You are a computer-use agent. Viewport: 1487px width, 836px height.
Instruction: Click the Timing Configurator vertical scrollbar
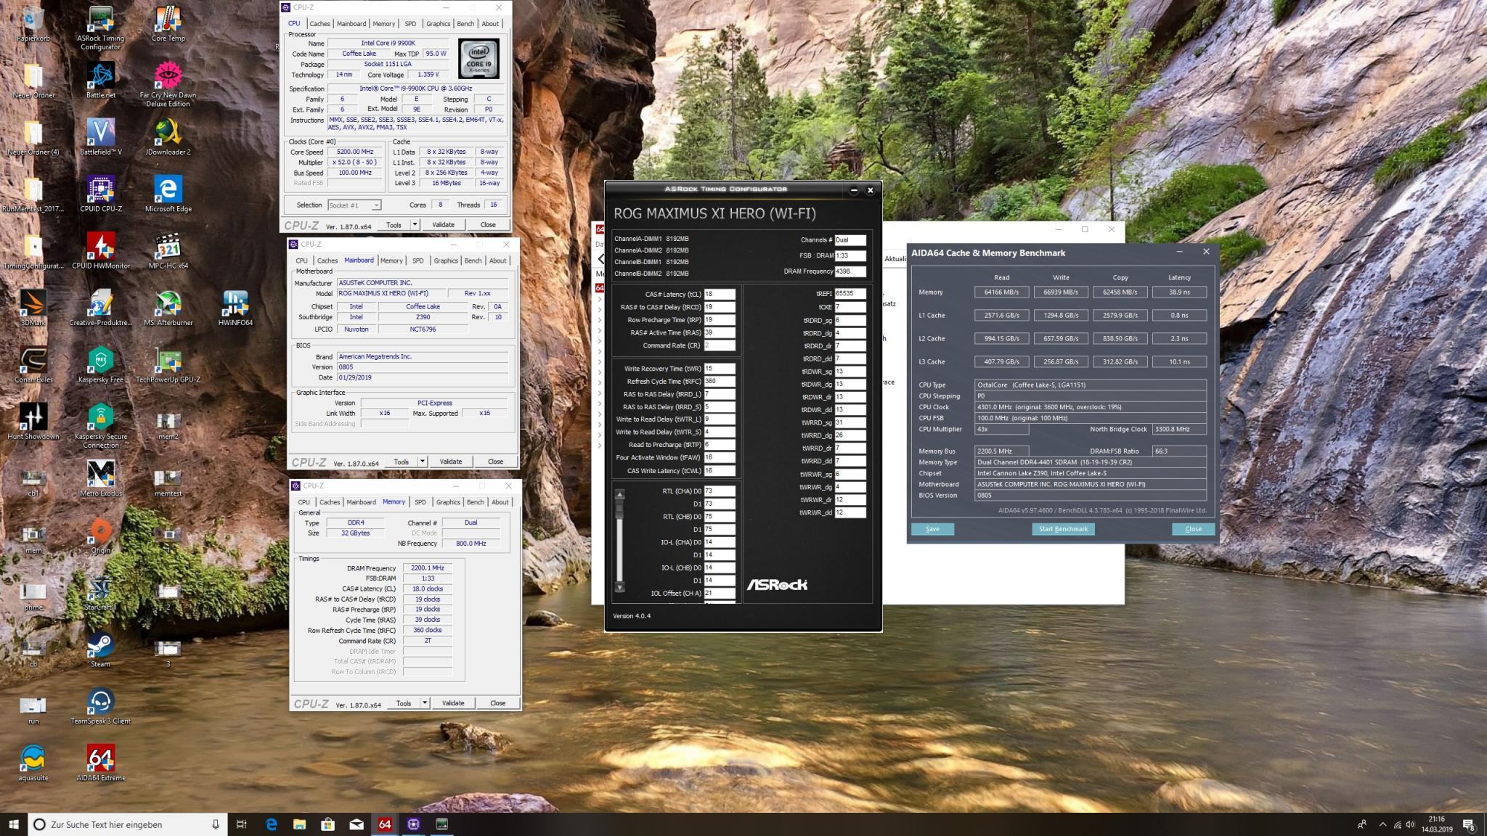click(x=619, y=541)
